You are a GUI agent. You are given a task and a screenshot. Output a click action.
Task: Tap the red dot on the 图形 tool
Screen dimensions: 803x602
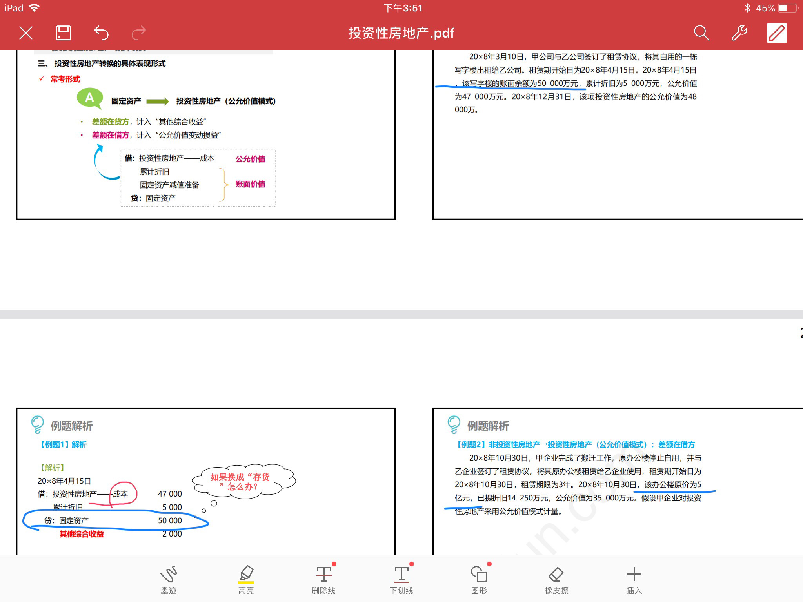click(489, 564)
